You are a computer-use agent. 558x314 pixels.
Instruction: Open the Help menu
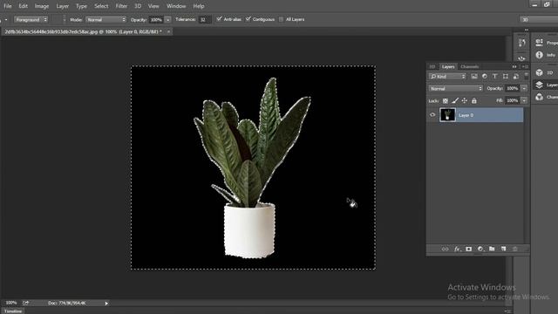[199, 6]
